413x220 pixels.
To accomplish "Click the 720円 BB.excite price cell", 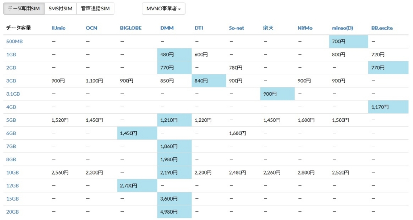I will pos(388,55).
